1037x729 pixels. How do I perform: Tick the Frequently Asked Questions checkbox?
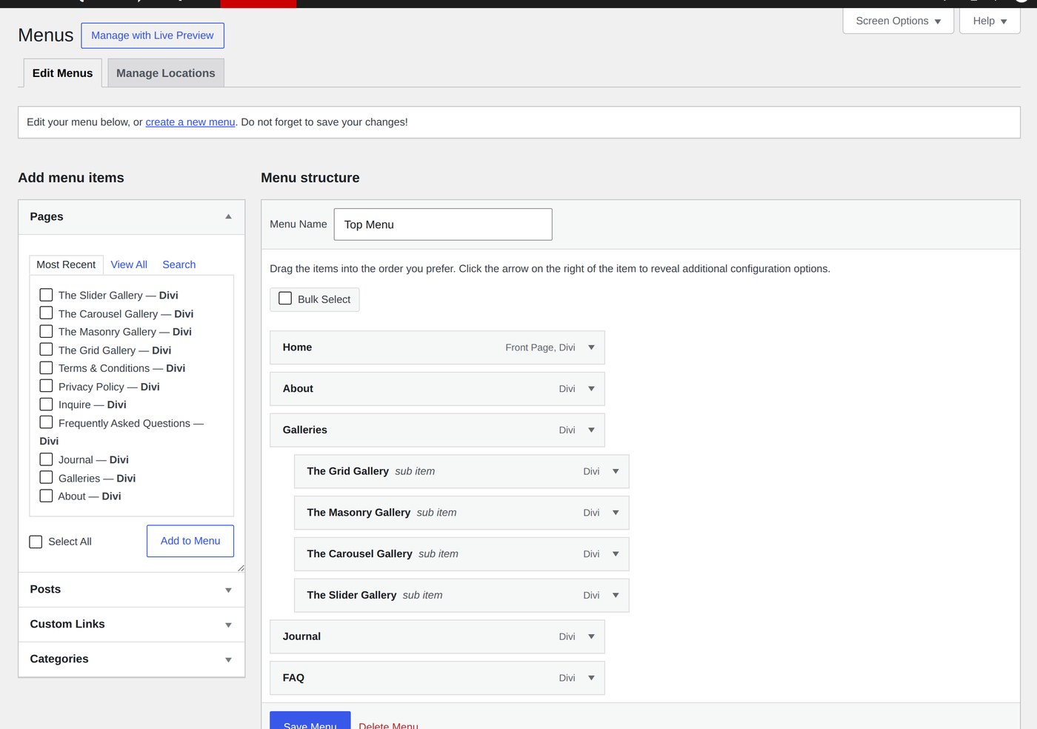pyautogui.click(x=46, y=422)
